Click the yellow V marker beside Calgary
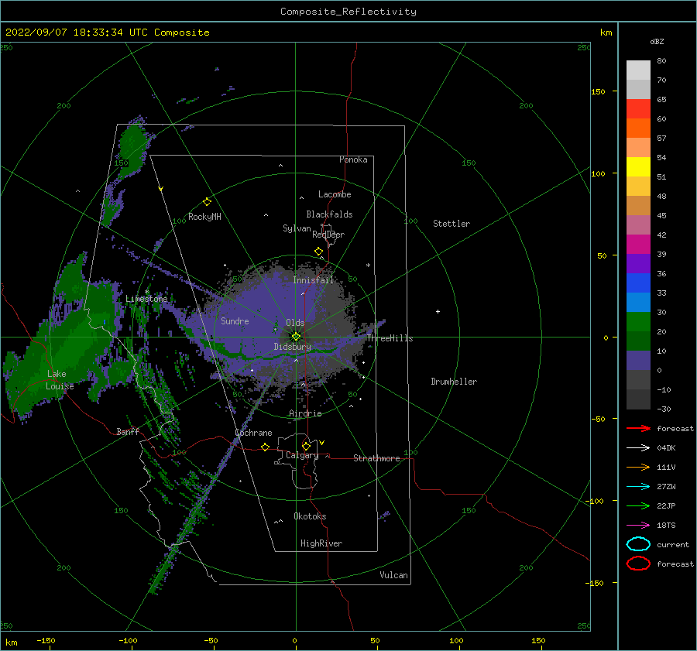Screen dimensions: 697x651 click(x=322, y=443)
